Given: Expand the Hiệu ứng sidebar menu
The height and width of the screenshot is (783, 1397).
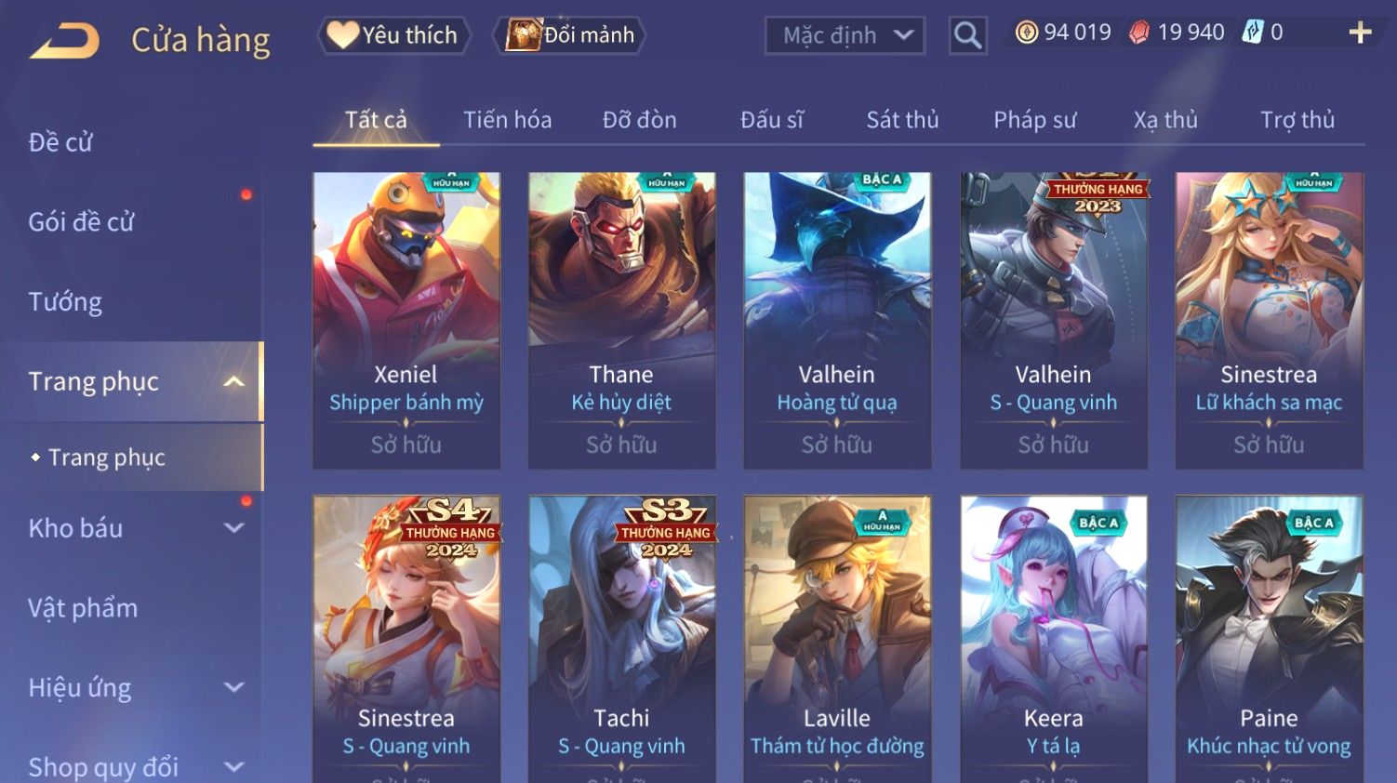Looking at the screenshot, I should click(x=234, y=688).
